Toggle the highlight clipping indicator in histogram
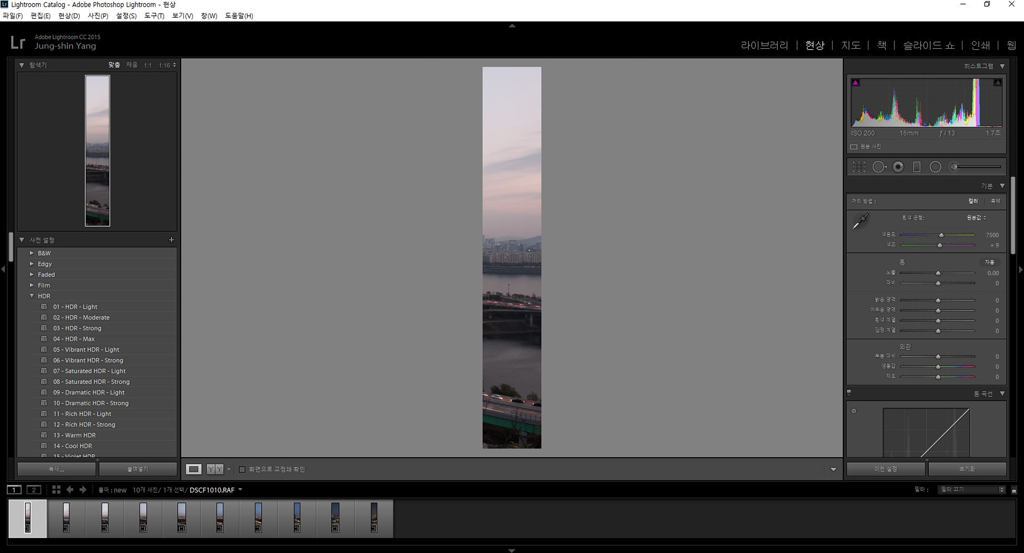The height and width of the screenshot is (553, 1024). pos(997,82)
